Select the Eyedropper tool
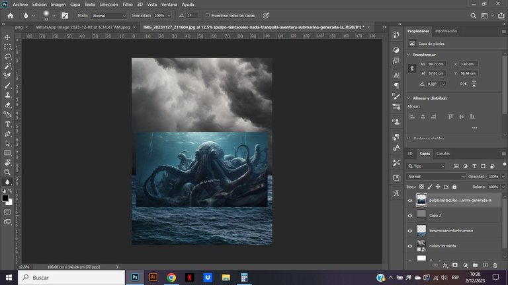 [7, 76]
